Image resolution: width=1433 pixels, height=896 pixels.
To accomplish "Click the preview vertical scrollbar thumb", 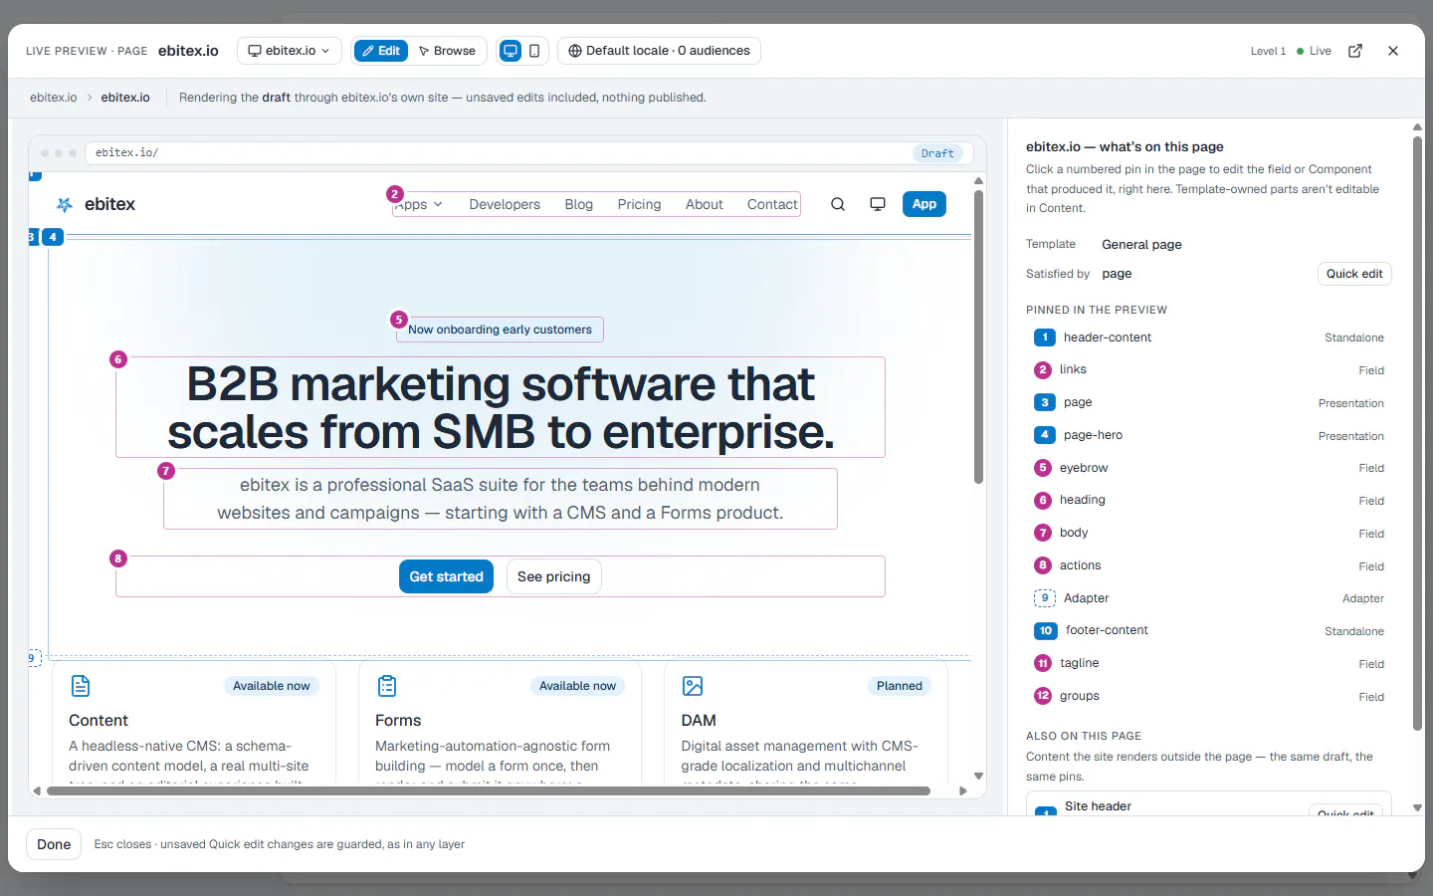I will (978, 336).
